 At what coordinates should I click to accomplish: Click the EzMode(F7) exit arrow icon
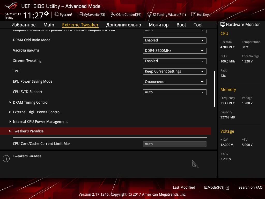pos(227,188)
